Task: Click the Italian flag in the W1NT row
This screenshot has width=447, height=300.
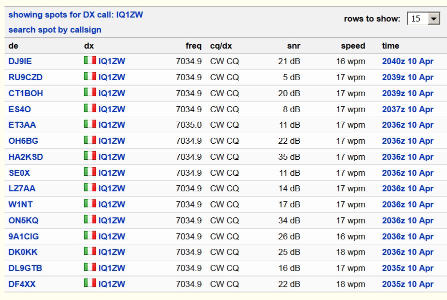Action: point(90,203)
